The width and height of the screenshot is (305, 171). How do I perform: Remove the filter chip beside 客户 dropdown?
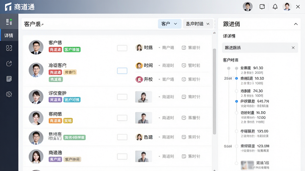tap(208, 24)
